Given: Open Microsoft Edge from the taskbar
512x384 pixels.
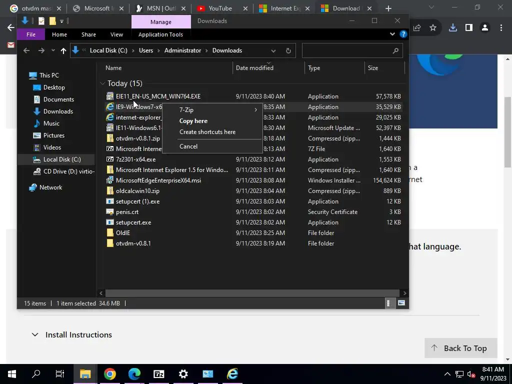Looking at the screenshot, I should (134, 374).
